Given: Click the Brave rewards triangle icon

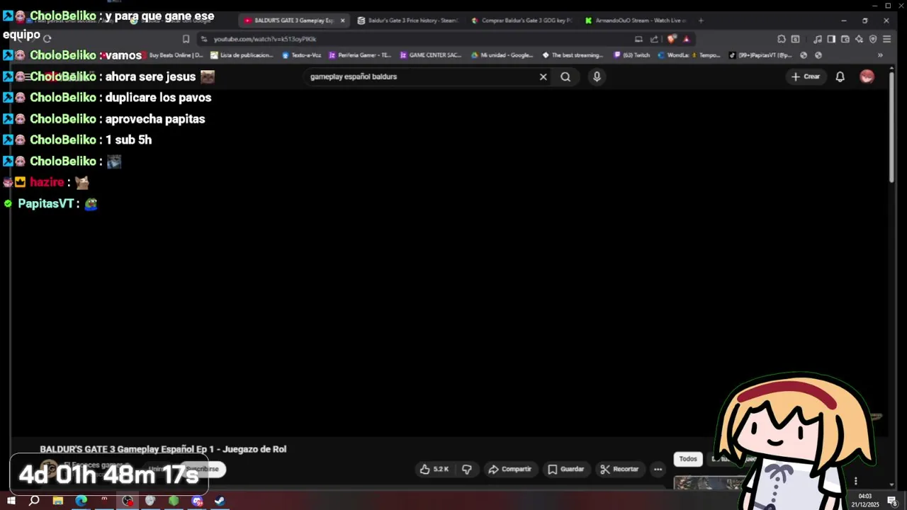Looking at the screenshot, I should tap(686, 39).
